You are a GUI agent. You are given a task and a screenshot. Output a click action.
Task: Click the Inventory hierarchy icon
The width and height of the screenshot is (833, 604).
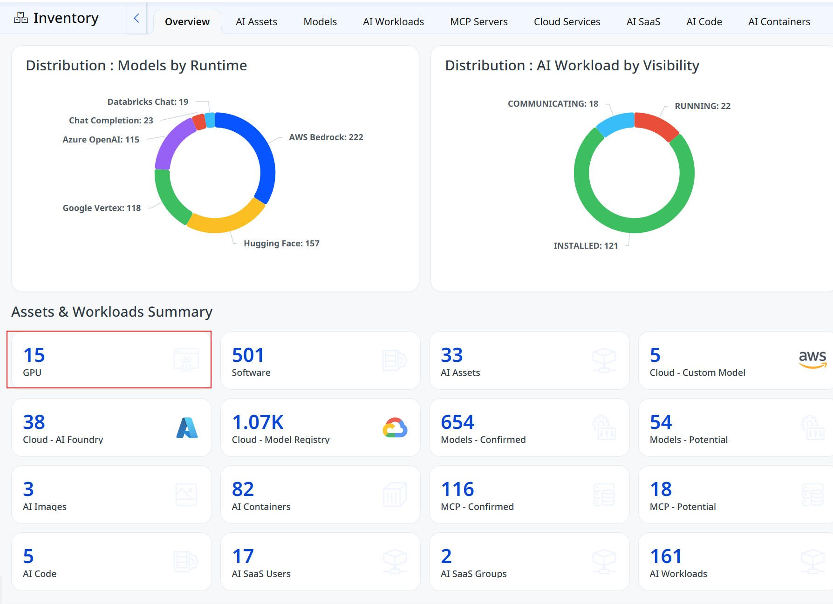point(21,18)
